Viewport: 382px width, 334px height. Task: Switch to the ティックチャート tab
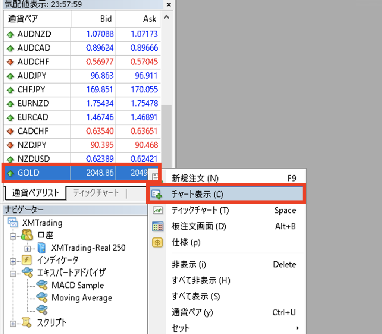click(96, 193)
